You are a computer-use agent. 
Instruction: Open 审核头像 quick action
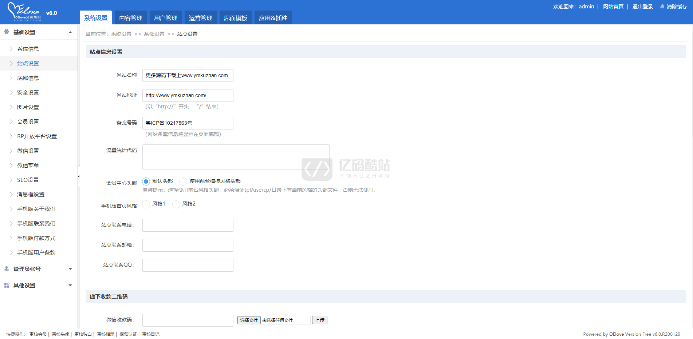pyautogui.click(x=61, y=334)
